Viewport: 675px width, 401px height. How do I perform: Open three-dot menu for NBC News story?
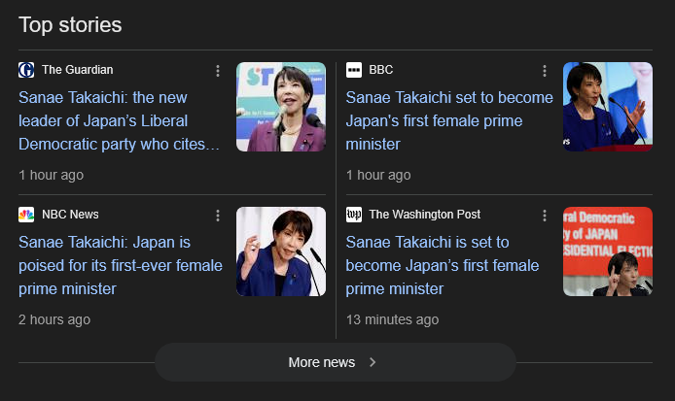(x=218, y=216)
